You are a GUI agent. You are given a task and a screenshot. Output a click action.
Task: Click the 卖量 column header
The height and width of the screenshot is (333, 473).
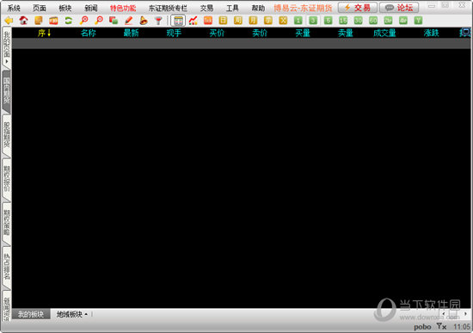346,33
